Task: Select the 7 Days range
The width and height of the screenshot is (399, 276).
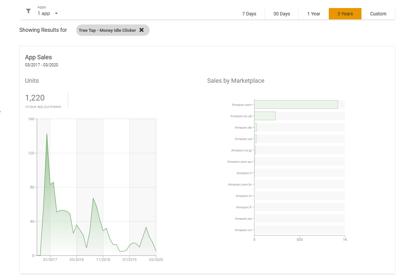Action: coord(249,14)
